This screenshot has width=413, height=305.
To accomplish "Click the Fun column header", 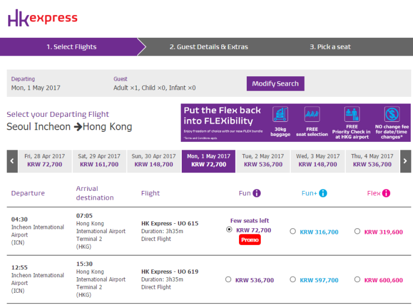I will (245, 193).
